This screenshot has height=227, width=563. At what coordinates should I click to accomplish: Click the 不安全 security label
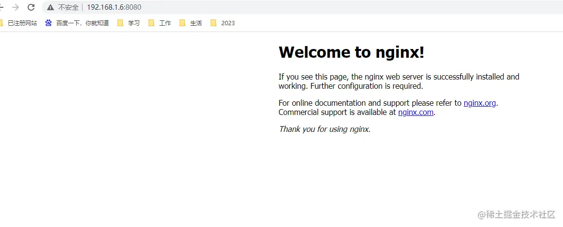[68, 8]
